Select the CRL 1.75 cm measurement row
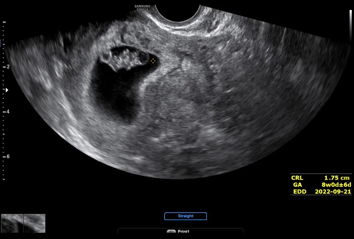This screenshot has width=354, height=239. [321, 178]
